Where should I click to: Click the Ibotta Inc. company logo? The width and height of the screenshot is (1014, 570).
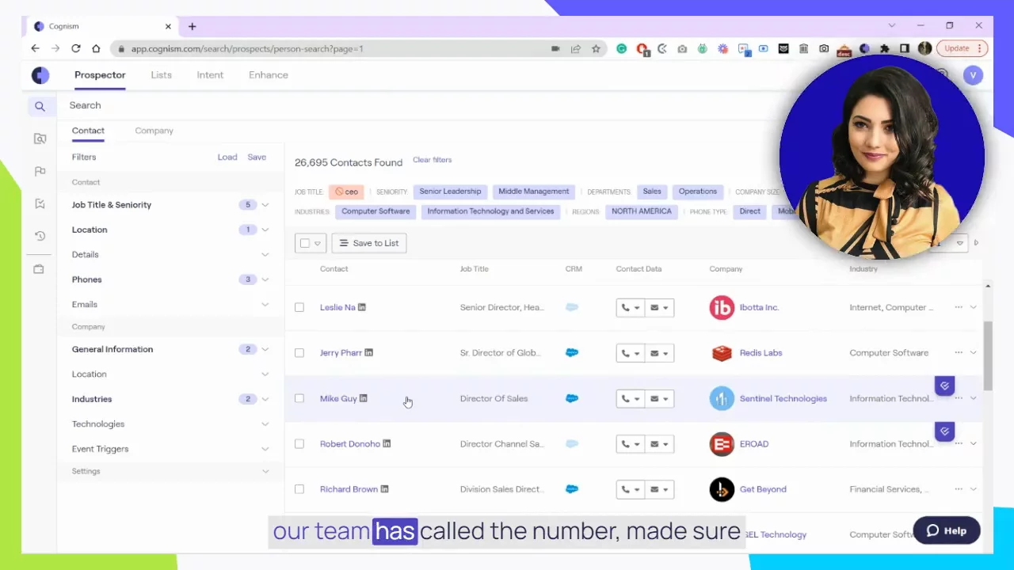point(722,307)
